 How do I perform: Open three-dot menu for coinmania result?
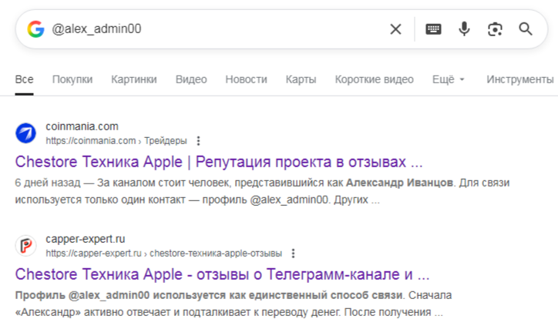point(198,141)
